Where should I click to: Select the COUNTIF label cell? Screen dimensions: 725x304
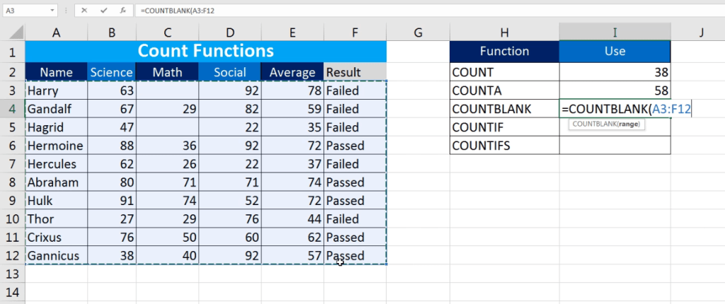click(x=504, y=127)
